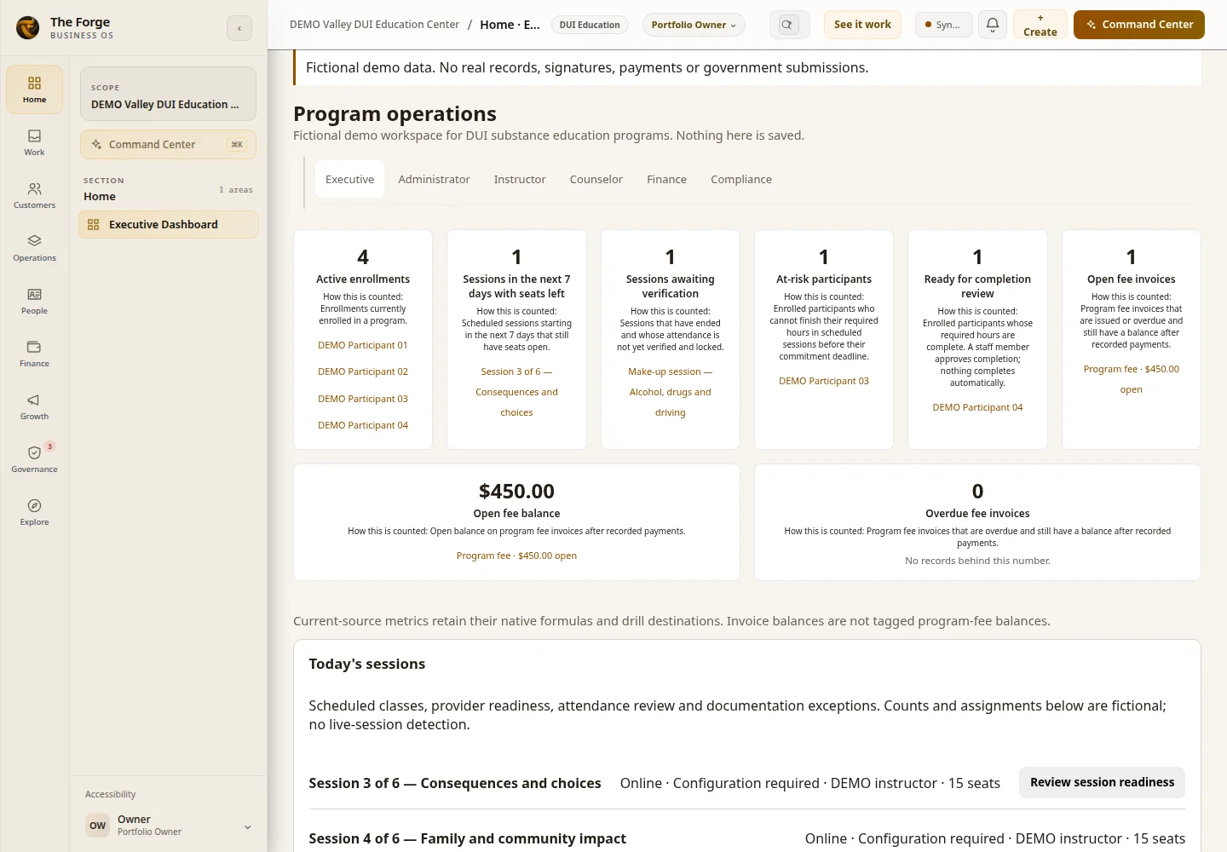Viewport: 1227px width, 852px height.
Task: Open the Work inbox icon
Action: 34,142
